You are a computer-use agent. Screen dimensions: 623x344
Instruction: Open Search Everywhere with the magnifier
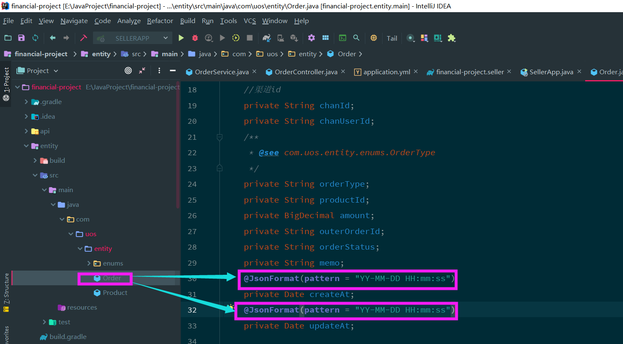point(356,38)
